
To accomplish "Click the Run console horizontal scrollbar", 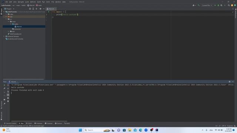I will point(39,121).
